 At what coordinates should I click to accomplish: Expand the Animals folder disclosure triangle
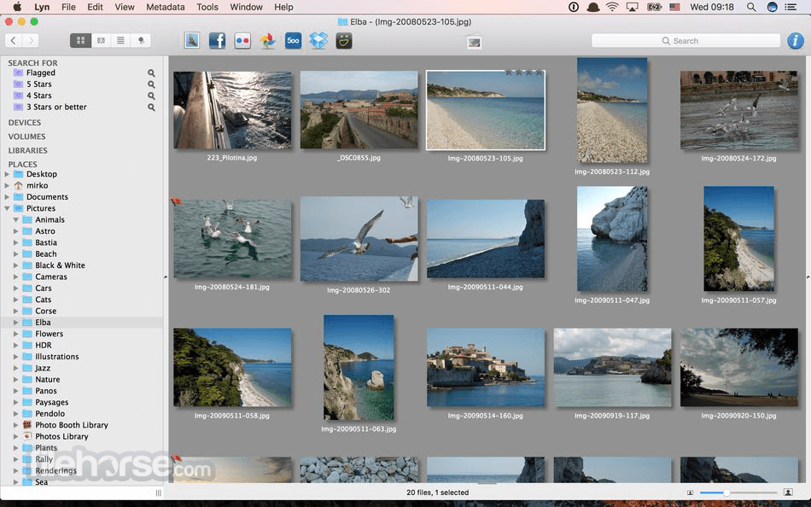16,220
